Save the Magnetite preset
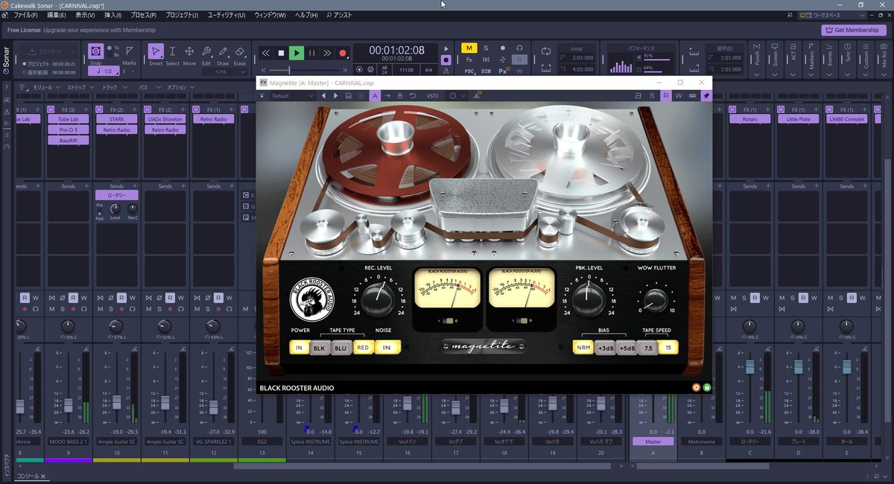This screenshot has width=894, height=484. [x=349, y=95]
